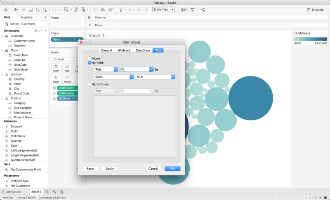330x200 pixels.
Task: Click the sort descending toolbar icon
Action: click(111, 9)
